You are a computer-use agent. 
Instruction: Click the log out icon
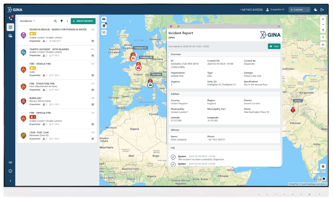tap(322, 10)
